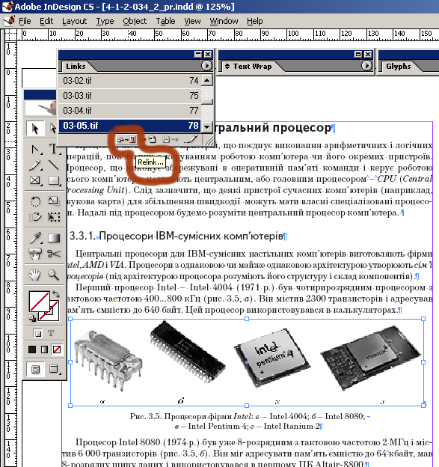439x467 pixels.
Task: Toggle Formatting Affects Container
Action: (38, 333)
